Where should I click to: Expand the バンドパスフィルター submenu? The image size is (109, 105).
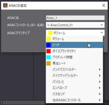[74, 69]
